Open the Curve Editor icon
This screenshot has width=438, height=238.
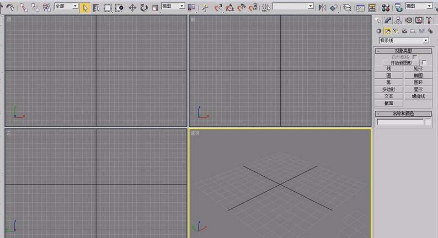[x=360, y=8]
